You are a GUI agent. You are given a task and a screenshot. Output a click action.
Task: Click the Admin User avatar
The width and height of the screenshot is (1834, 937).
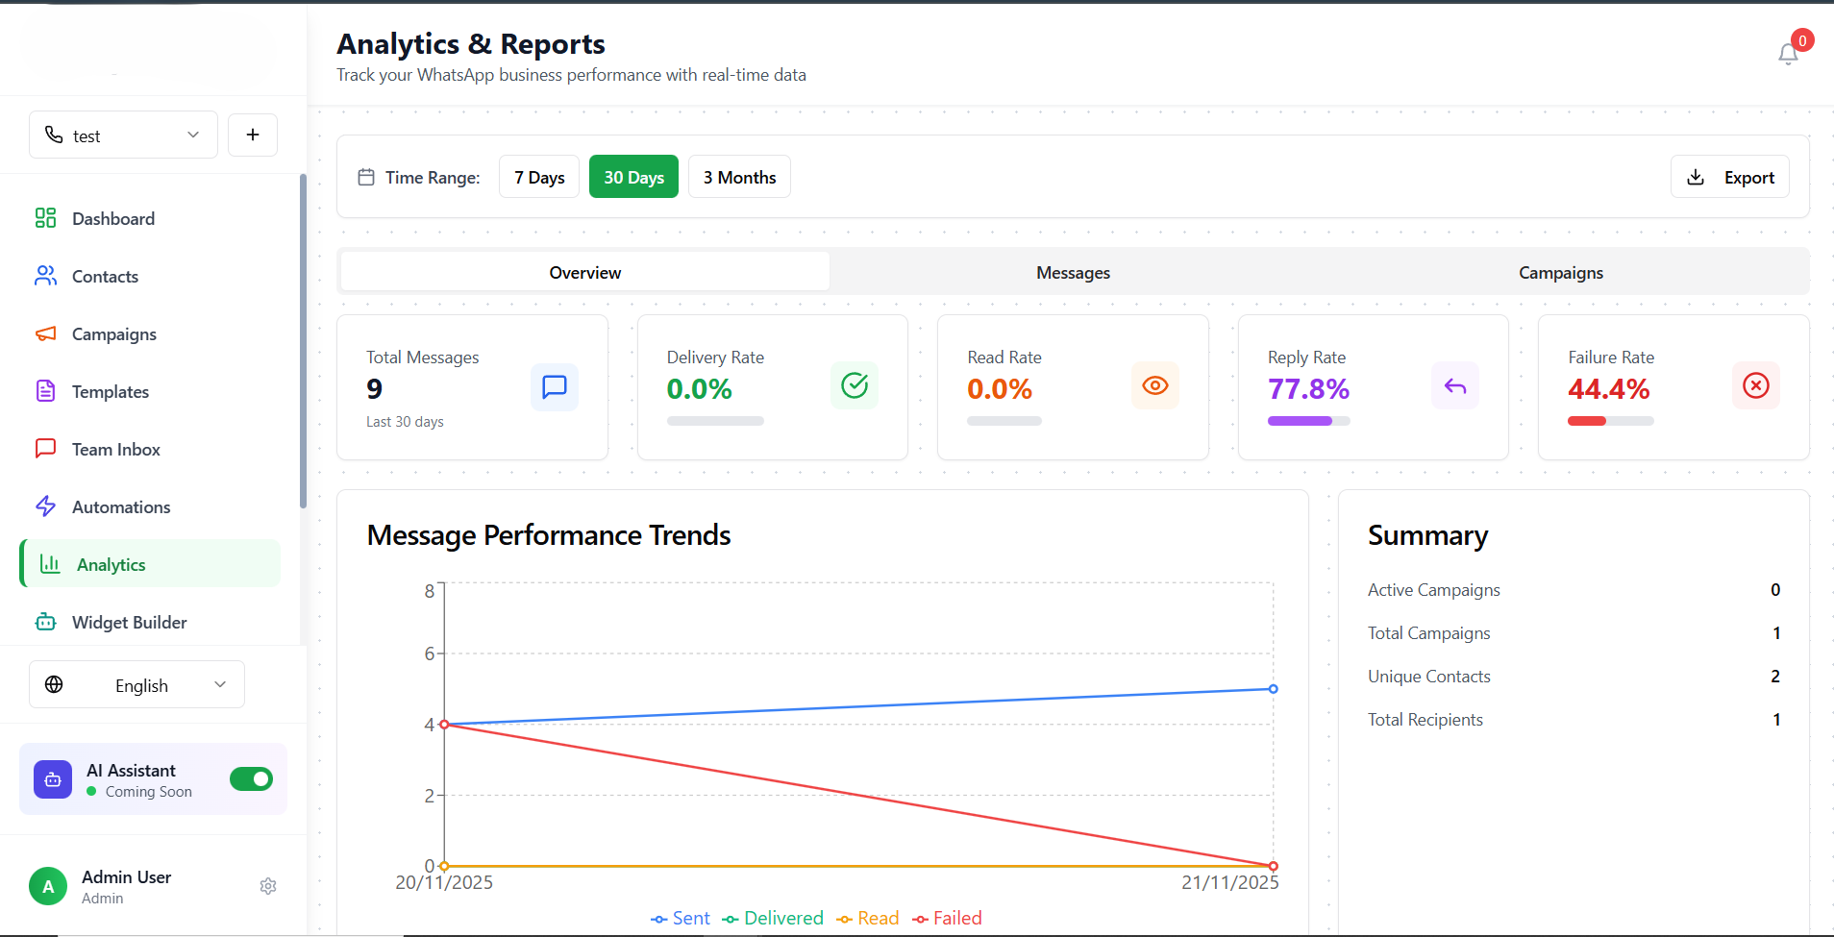coord(48,886)
